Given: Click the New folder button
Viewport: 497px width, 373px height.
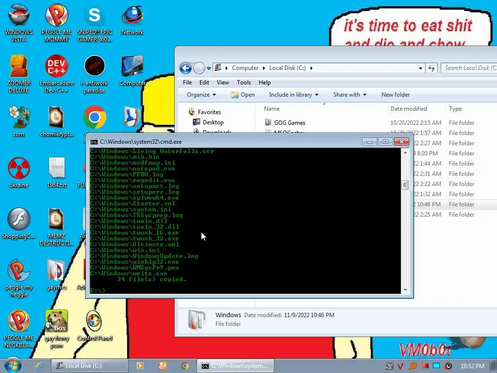Looking at the screenshot, I should [x=396, y=95].
